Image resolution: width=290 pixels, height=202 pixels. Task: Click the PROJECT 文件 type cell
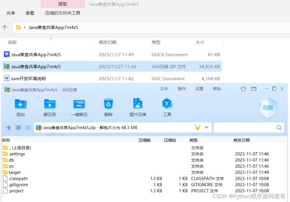[x=204, y=191]
